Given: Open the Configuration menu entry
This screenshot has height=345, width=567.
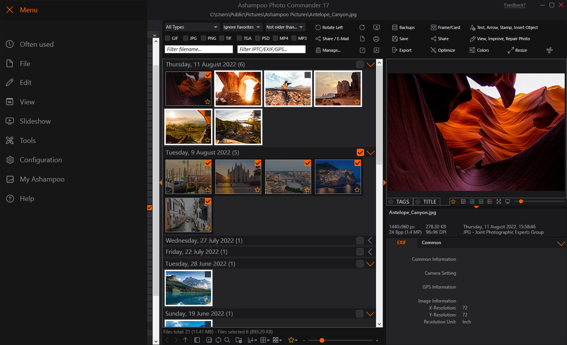Looking at the screenshot, I should [41, 160].
